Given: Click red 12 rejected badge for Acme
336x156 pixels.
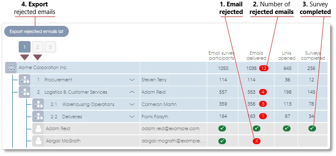Looking at the screenshot, I should click(x=264, y=68).
